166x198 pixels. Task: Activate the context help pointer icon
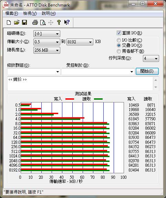(67, 22)
